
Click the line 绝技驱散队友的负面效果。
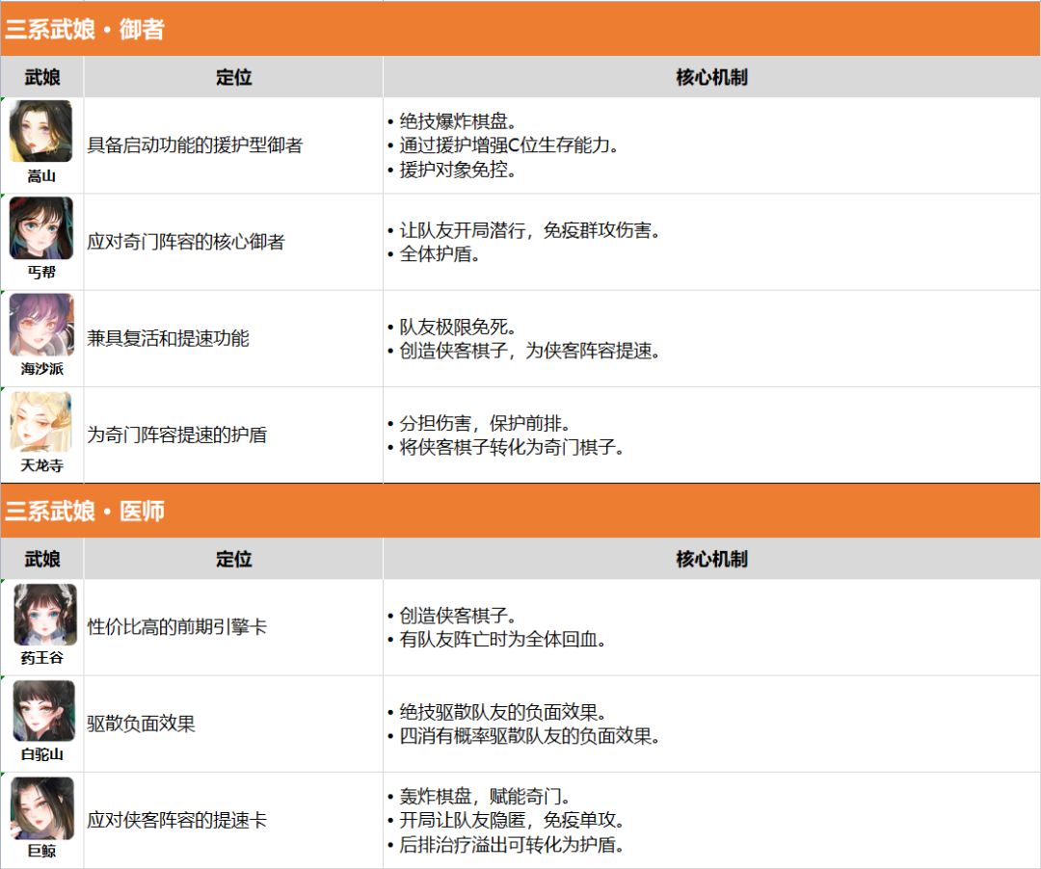[x=497, y=713]
